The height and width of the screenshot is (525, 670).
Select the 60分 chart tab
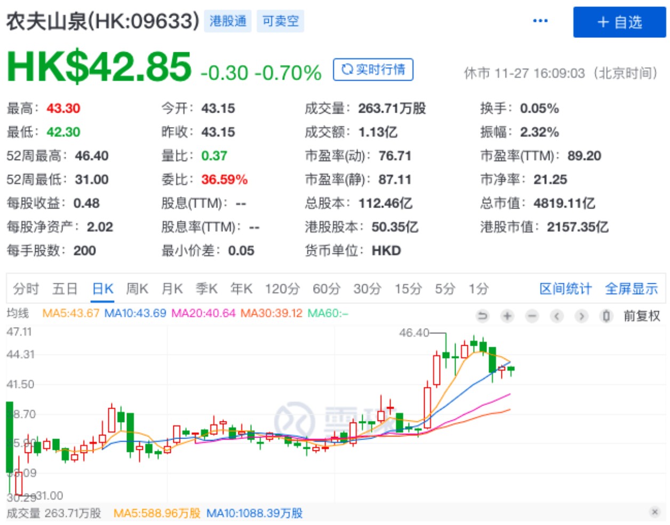[326, 289]
